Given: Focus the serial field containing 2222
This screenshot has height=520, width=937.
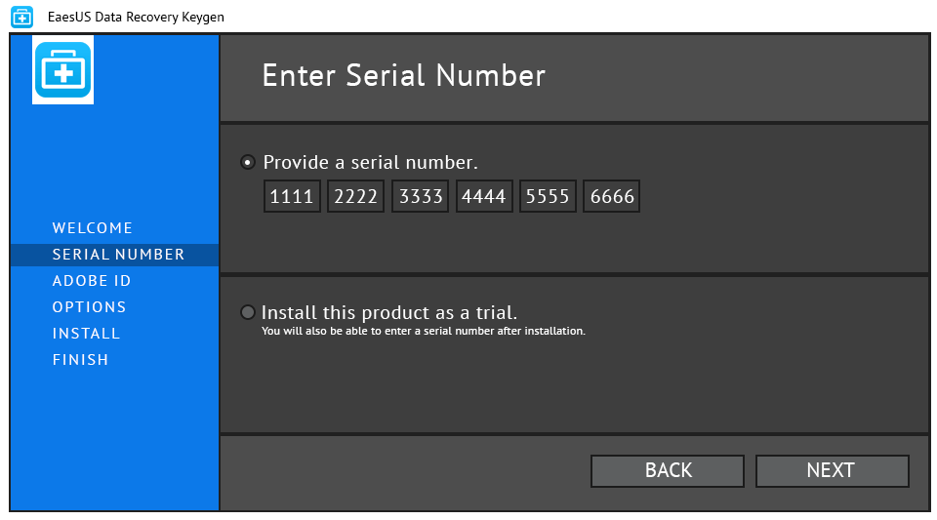Looking at the screenshot, I should (x=355, y=196).
